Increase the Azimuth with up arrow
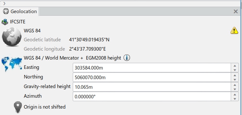Viewport: 242px width, 115px height. (235, 95)
